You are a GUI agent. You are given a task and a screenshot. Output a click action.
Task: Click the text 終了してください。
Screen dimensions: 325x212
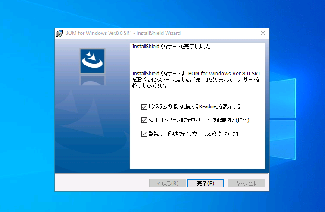pos(150,86)
